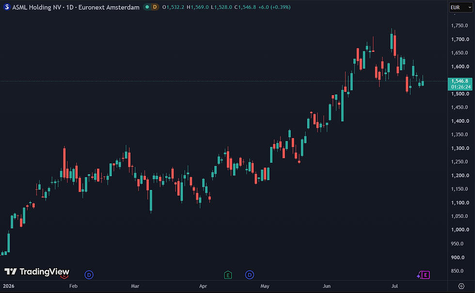Click the 950.0 price axis label
The width and height of the screenshot is (475, 293).
[457, 244]
